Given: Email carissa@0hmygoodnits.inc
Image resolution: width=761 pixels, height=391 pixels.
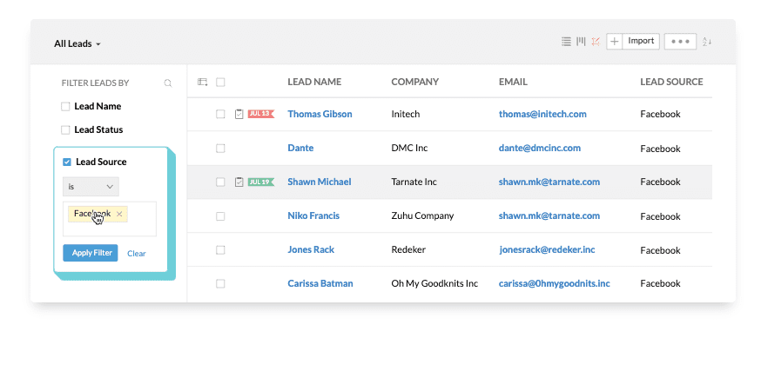Looking at the screenshot, I should point(555,283).
